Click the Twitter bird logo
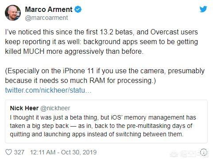Viewport: 213px width, 161px height. tap(203, 9)
